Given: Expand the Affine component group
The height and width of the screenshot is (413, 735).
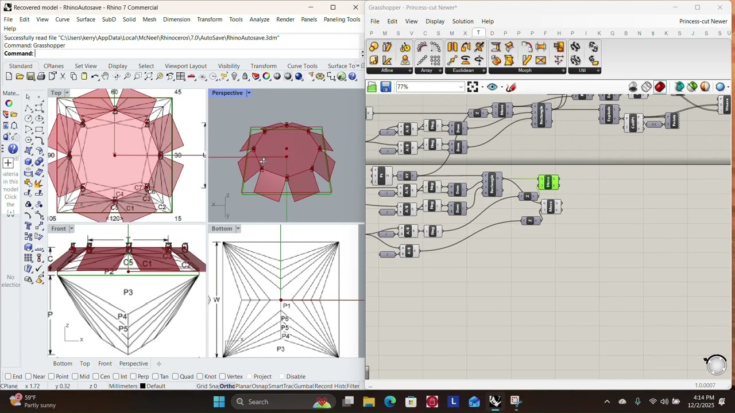Looking at the screenshot, I should pyautogui.click(x=409, y=71).
